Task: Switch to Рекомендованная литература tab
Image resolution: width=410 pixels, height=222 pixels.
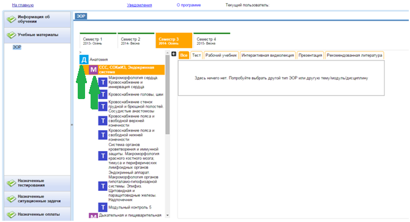Action: pos(354,56)
